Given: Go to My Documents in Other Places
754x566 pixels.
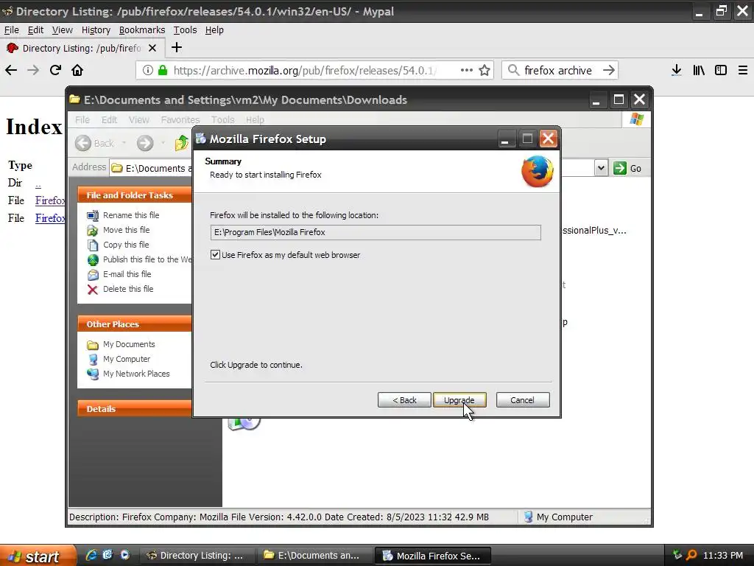Looking at the screenshot, I should tap(129, 344).
